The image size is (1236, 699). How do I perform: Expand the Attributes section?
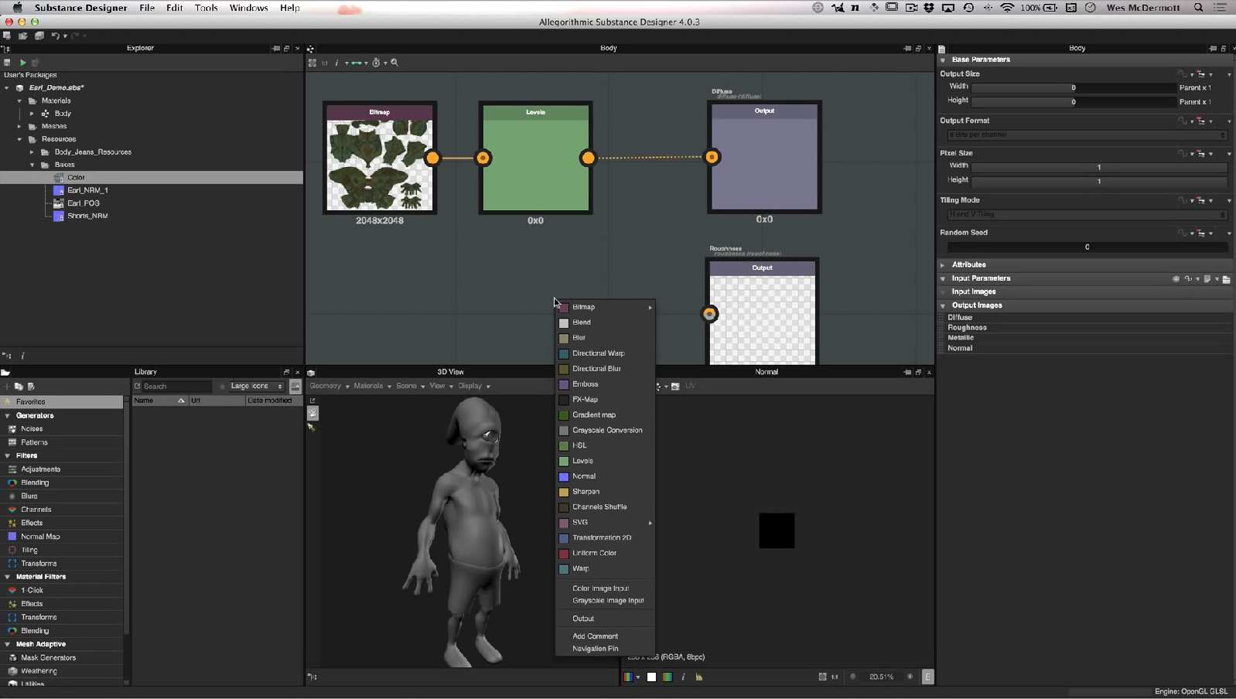(x=968, y=264)
